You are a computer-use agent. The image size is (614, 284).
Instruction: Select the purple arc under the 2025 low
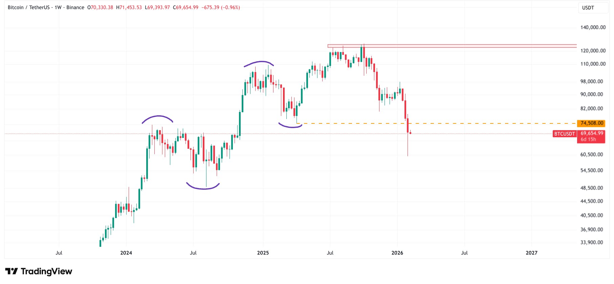(x=290, y=127)
